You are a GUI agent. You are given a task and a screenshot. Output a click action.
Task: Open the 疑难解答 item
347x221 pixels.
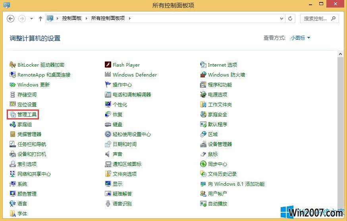coord(118,194)
